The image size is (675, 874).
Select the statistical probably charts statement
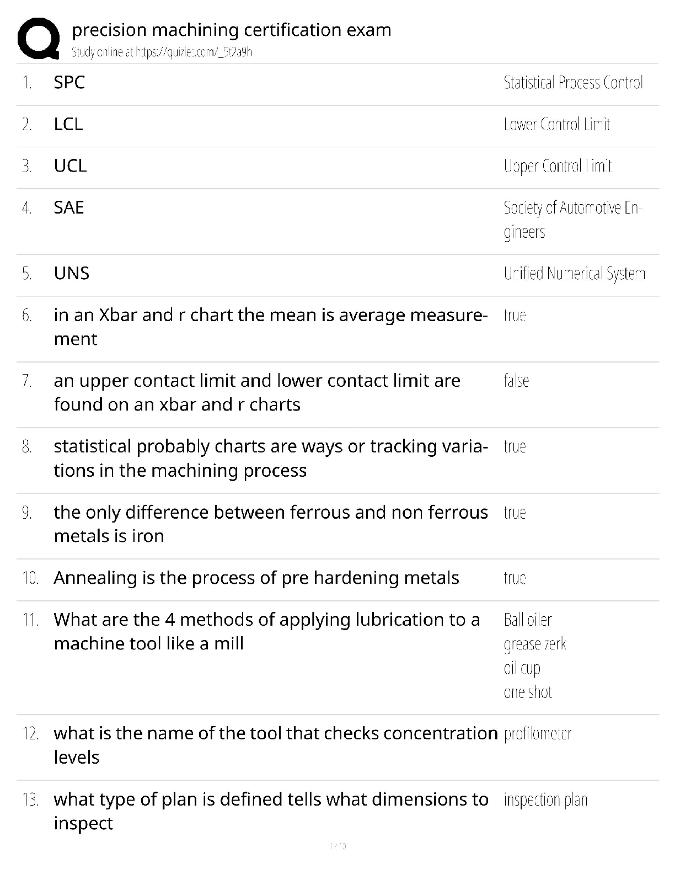(x=270, y=458)
